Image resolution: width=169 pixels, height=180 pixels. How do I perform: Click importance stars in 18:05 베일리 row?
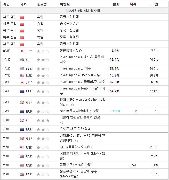43,120
